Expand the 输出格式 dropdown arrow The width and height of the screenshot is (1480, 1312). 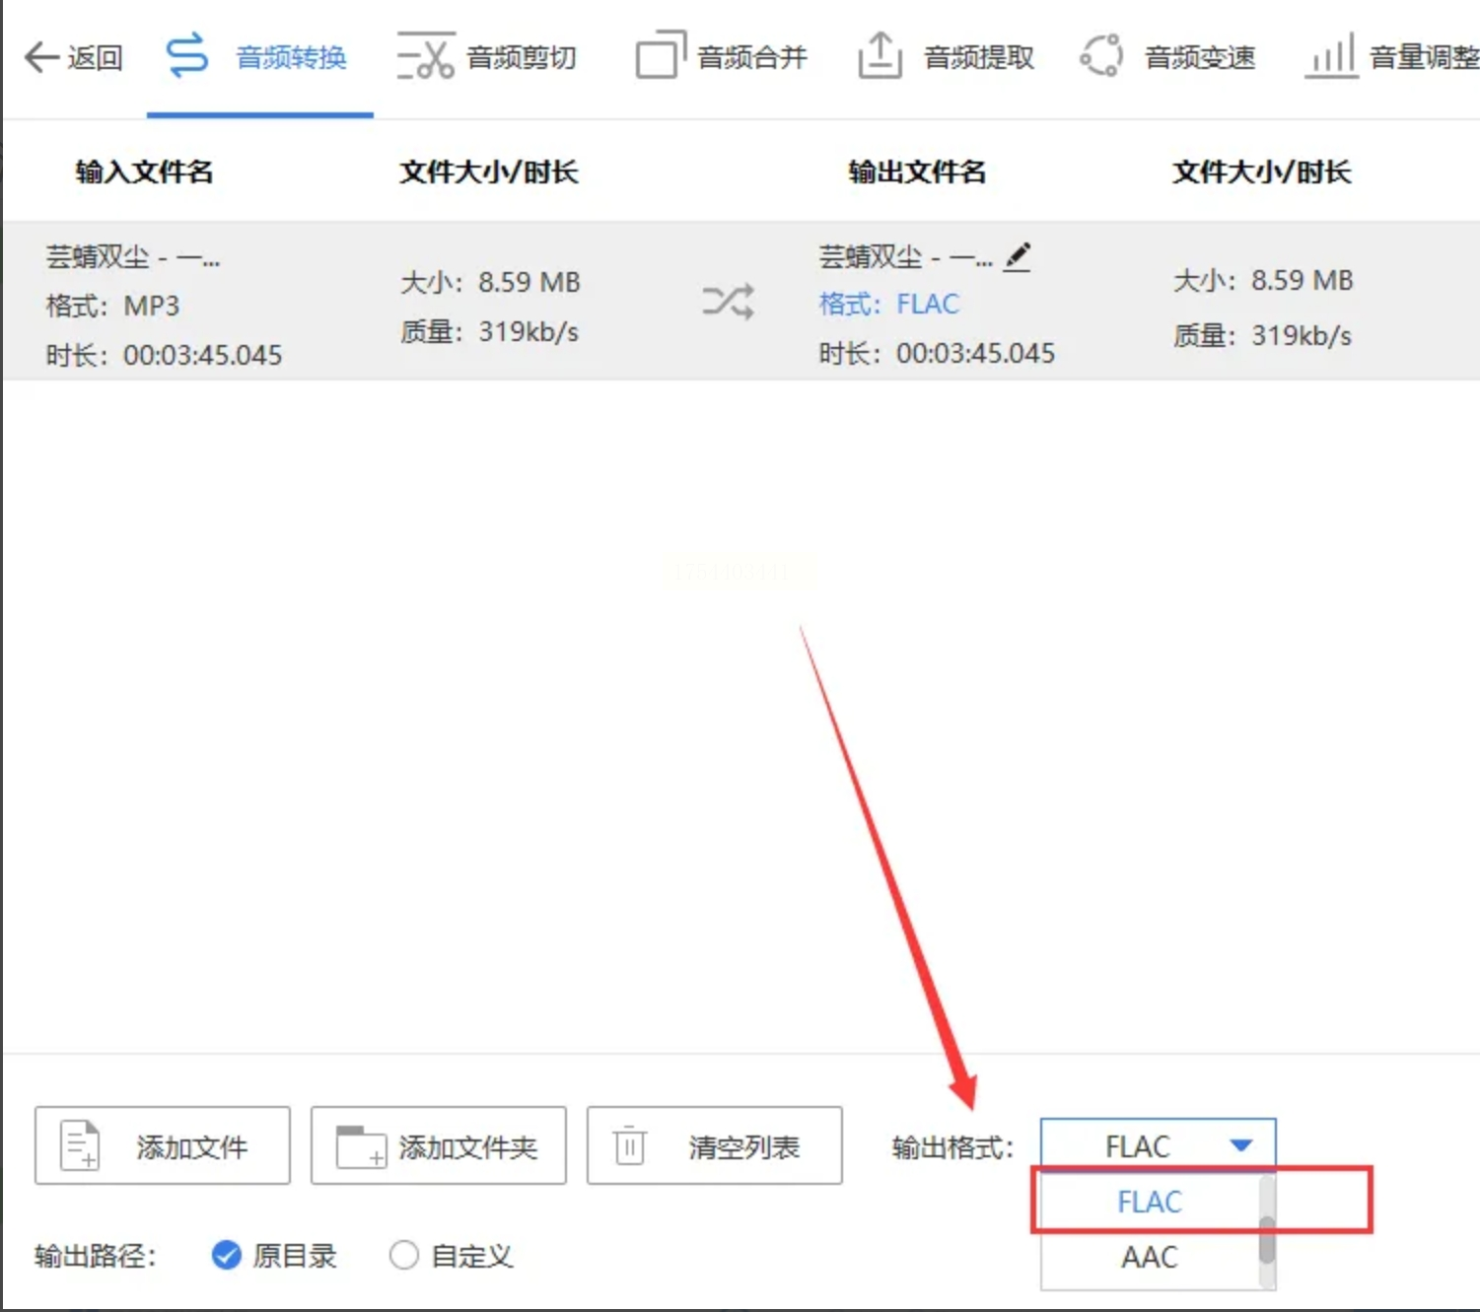pyautogui.click(x=1241, y=1145)
